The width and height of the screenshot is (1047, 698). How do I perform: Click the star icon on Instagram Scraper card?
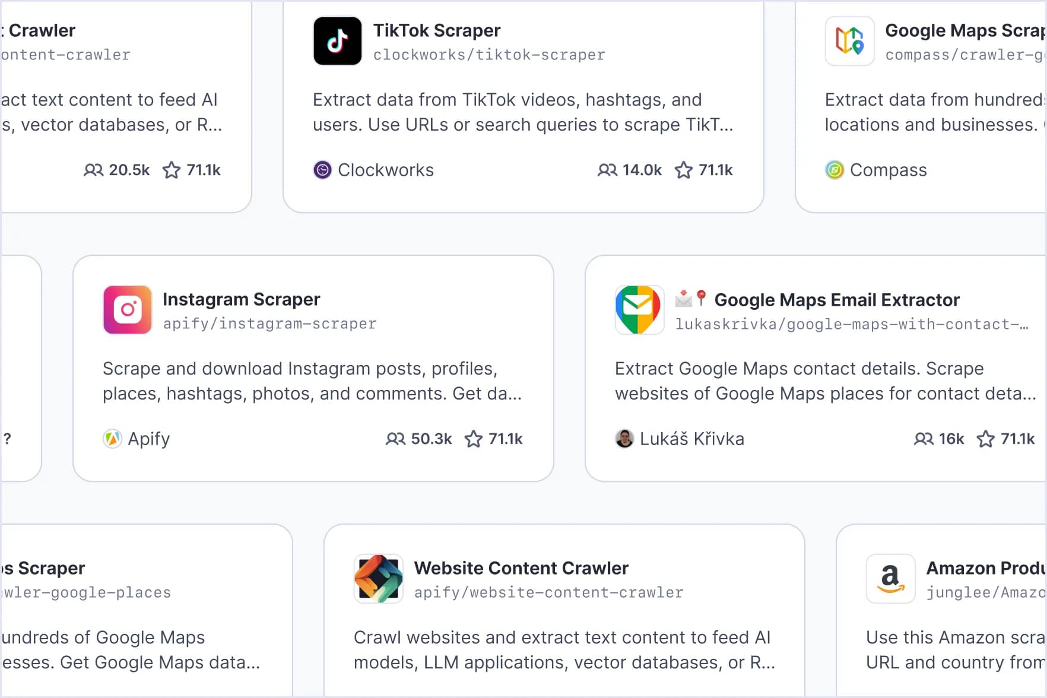pyautogui.click(x=474, y=439)
